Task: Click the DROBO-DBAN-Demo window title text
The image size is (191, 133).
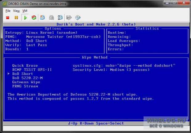Action: pos(37,4)
